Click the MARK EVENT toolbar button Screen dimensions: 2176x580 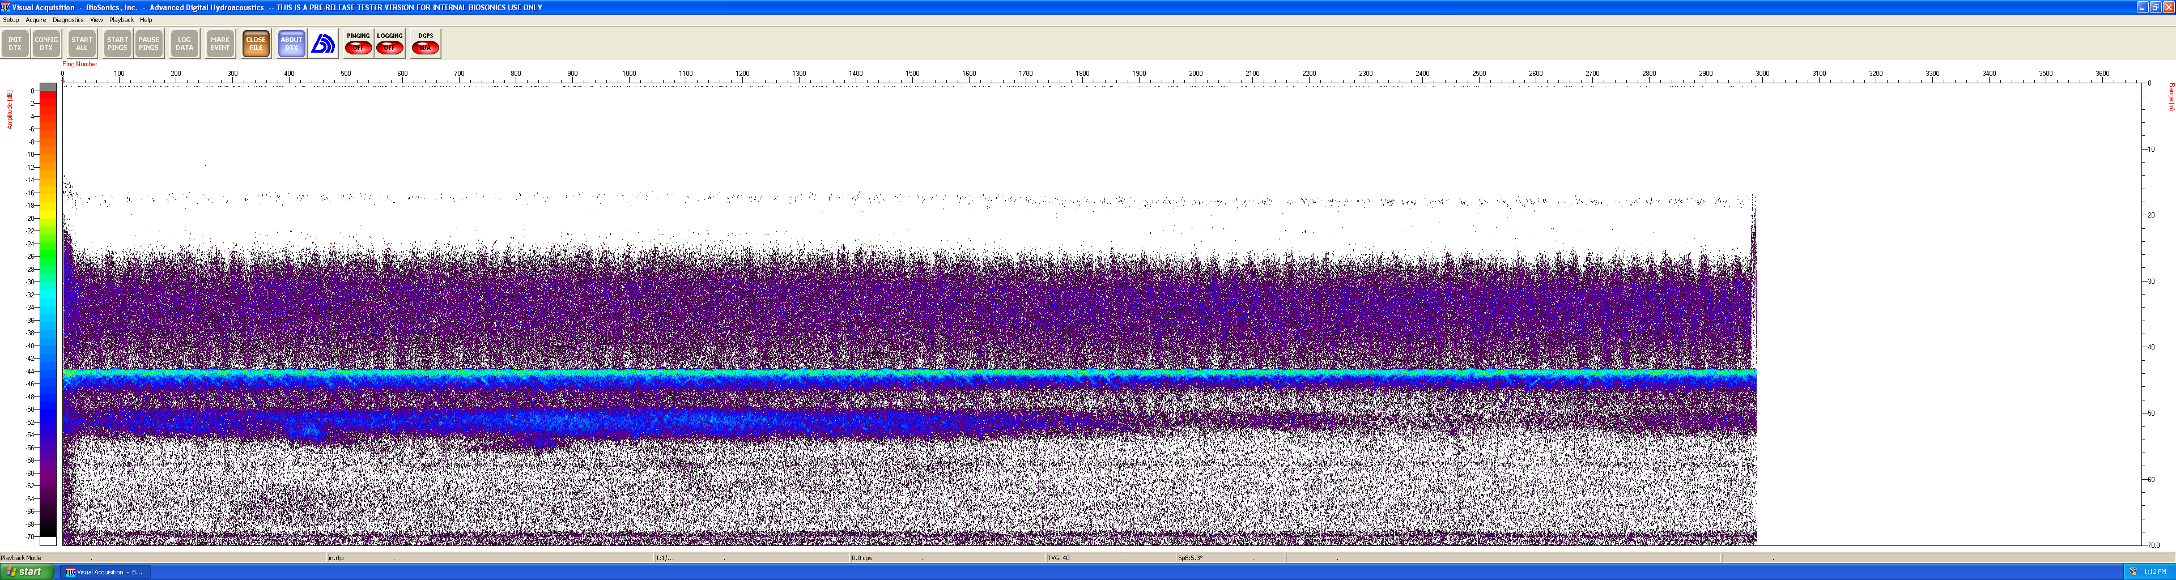coord(220,43)
